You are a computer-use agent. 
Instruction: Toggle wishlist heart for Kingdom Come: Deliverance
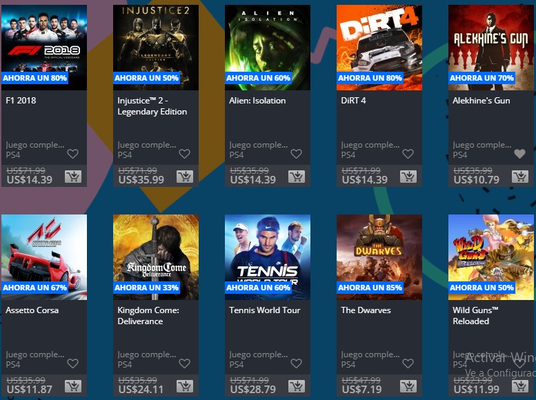tap(185, 363)
